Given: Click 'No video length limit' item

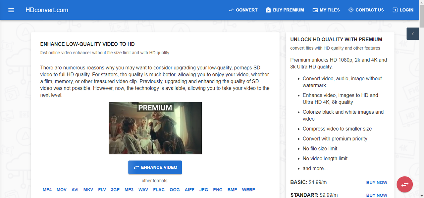Looking at the screenshot, I should click(325, 158).
